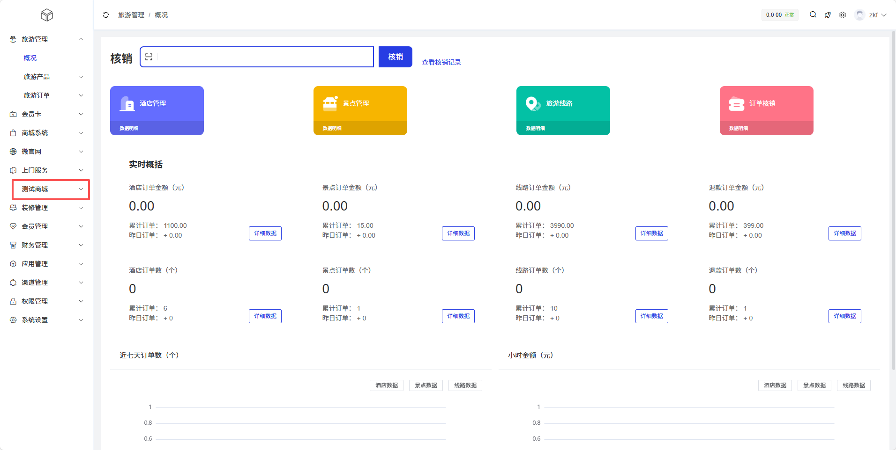Open settings gear icon in header
The width and height of the screenshot is (896, 450).
click(843, 15)
